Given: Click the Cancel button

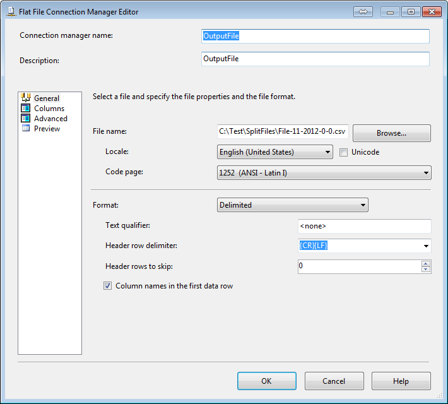Looking at the screenshot, I should (334, 381).
